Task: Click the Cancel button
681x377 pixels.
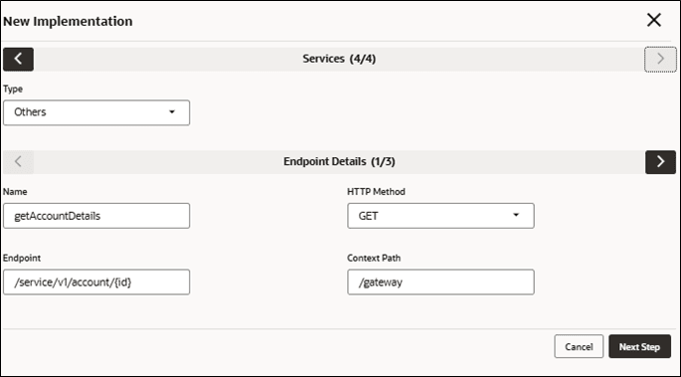Action: [579, 346]
